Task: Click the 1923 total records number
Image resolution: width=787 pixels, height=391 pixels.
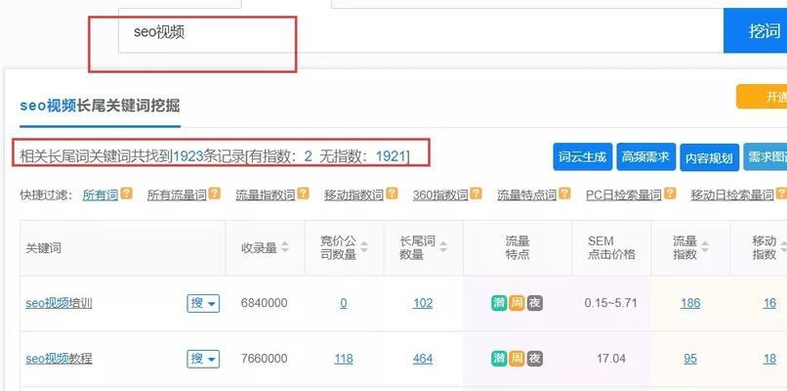Action: pos(188,156)
